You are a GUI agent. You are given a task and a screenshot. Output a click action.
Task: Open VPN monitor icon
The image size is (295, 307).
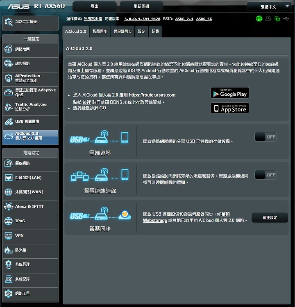pyautogui.click(x=9, y=235)
